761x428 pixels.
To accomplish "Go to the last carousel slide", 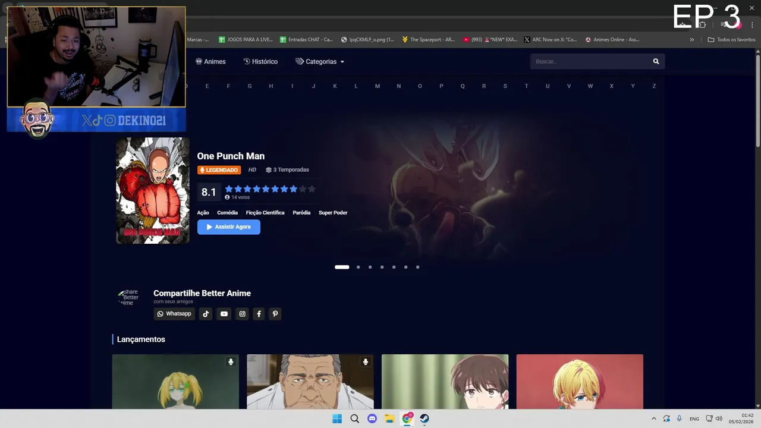I will 417,267.
